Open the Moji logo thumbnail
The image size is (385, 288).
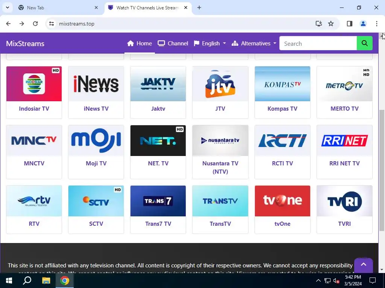[96, 141]
